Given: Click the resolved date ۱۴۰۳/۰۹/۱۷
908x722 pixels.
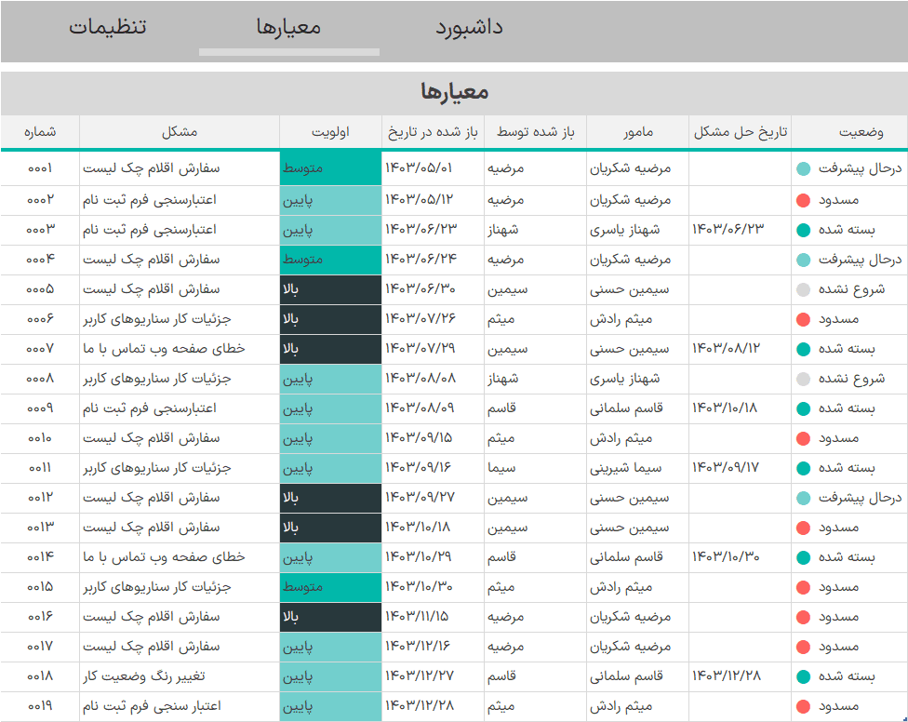Looking at the screenshot, I should [726, 467].
